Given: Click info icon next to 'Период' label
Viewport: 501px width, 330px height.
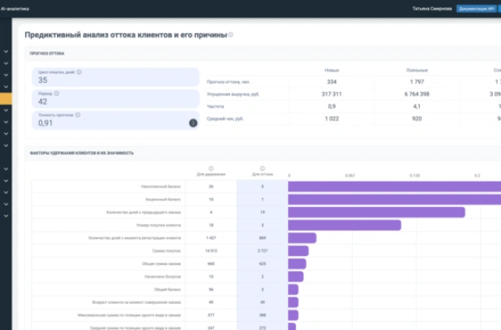Looking at the screenshot, I should coord(55,94).
